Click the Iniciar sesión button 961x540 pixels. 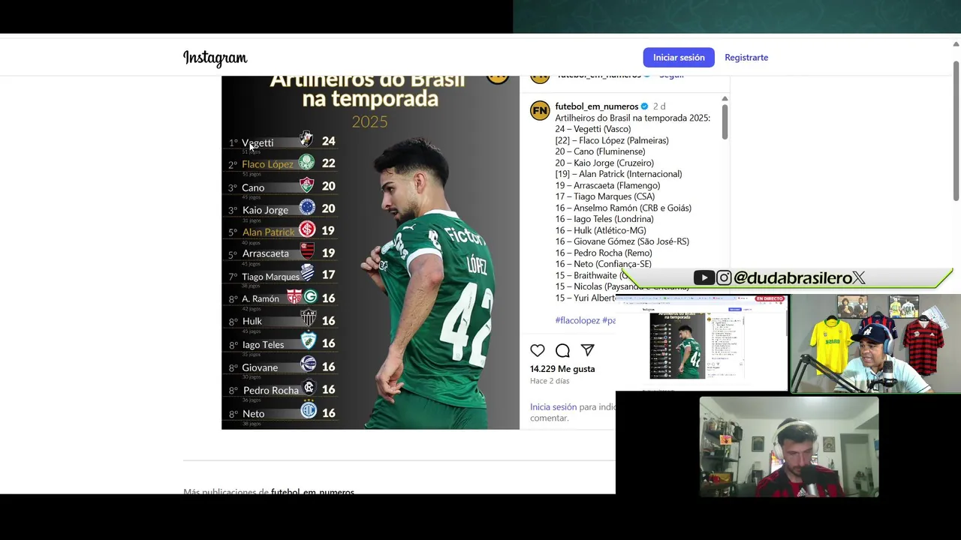679,57
